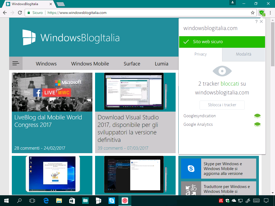Open Skype per Windows article link
275x206 pixels.
coord(223,169)
